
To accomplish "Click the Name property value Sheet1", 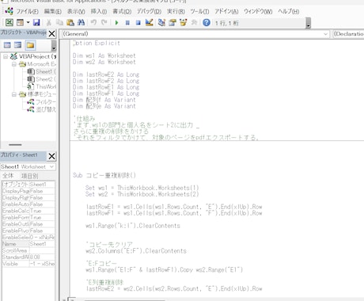I will (42, 244).
